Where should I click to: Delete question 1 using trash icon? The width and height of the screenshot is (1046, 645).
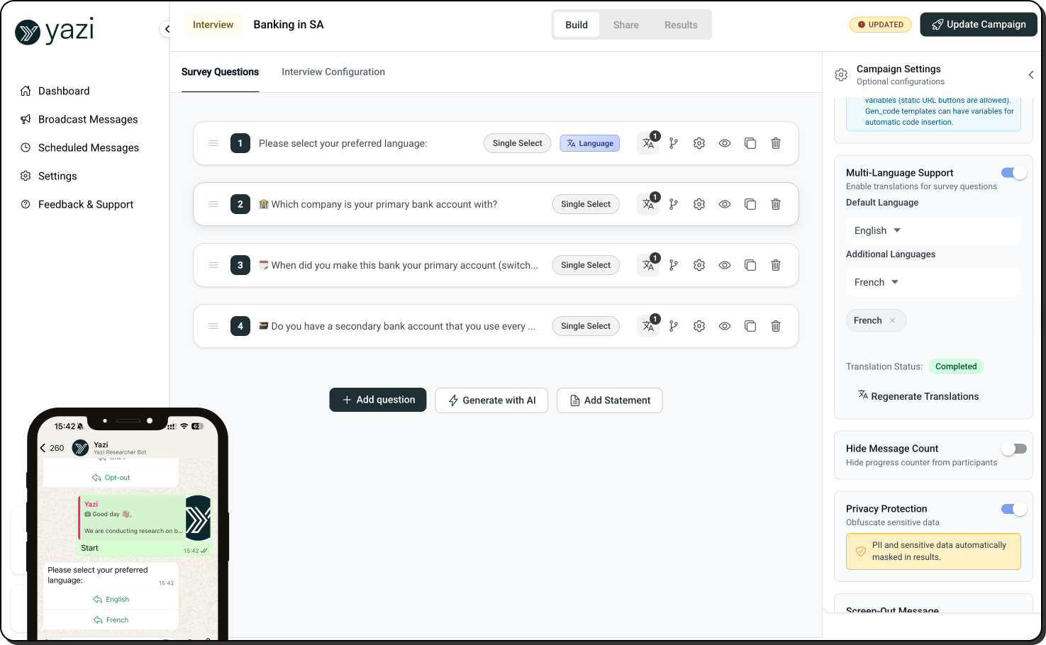click(776, 143)
